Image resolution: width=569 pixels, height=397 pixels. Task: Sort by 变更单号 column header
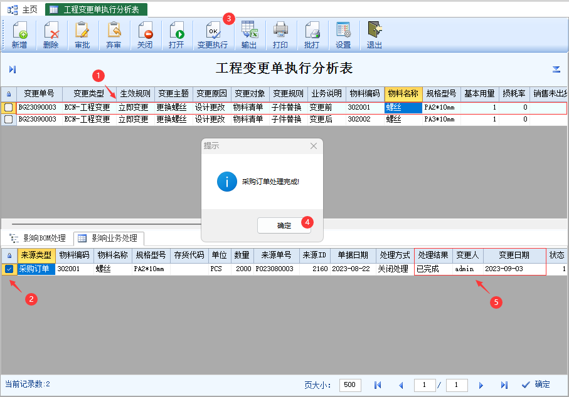click(39, 94)
